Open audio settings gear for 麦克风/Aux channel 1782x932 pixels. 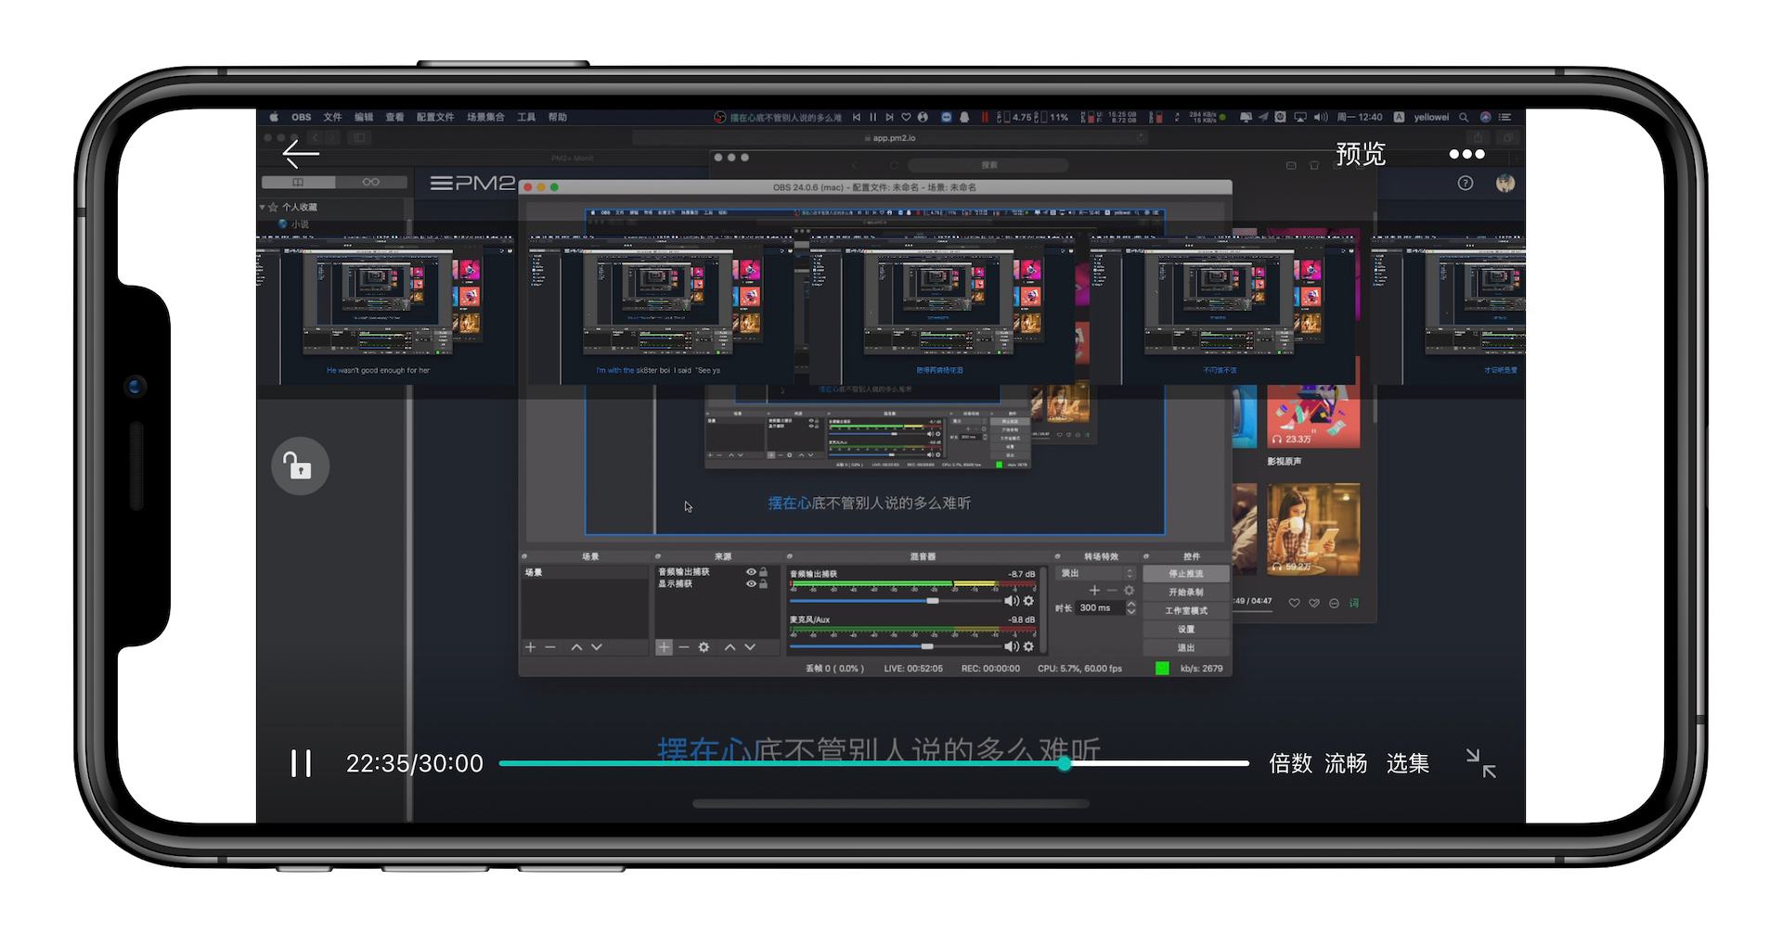point(1028,646)
